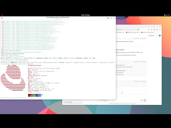Click the Kernel line in fastfetch output
Image resolution: width=171 pixels, height=128 pixels.
pos(41,71)
